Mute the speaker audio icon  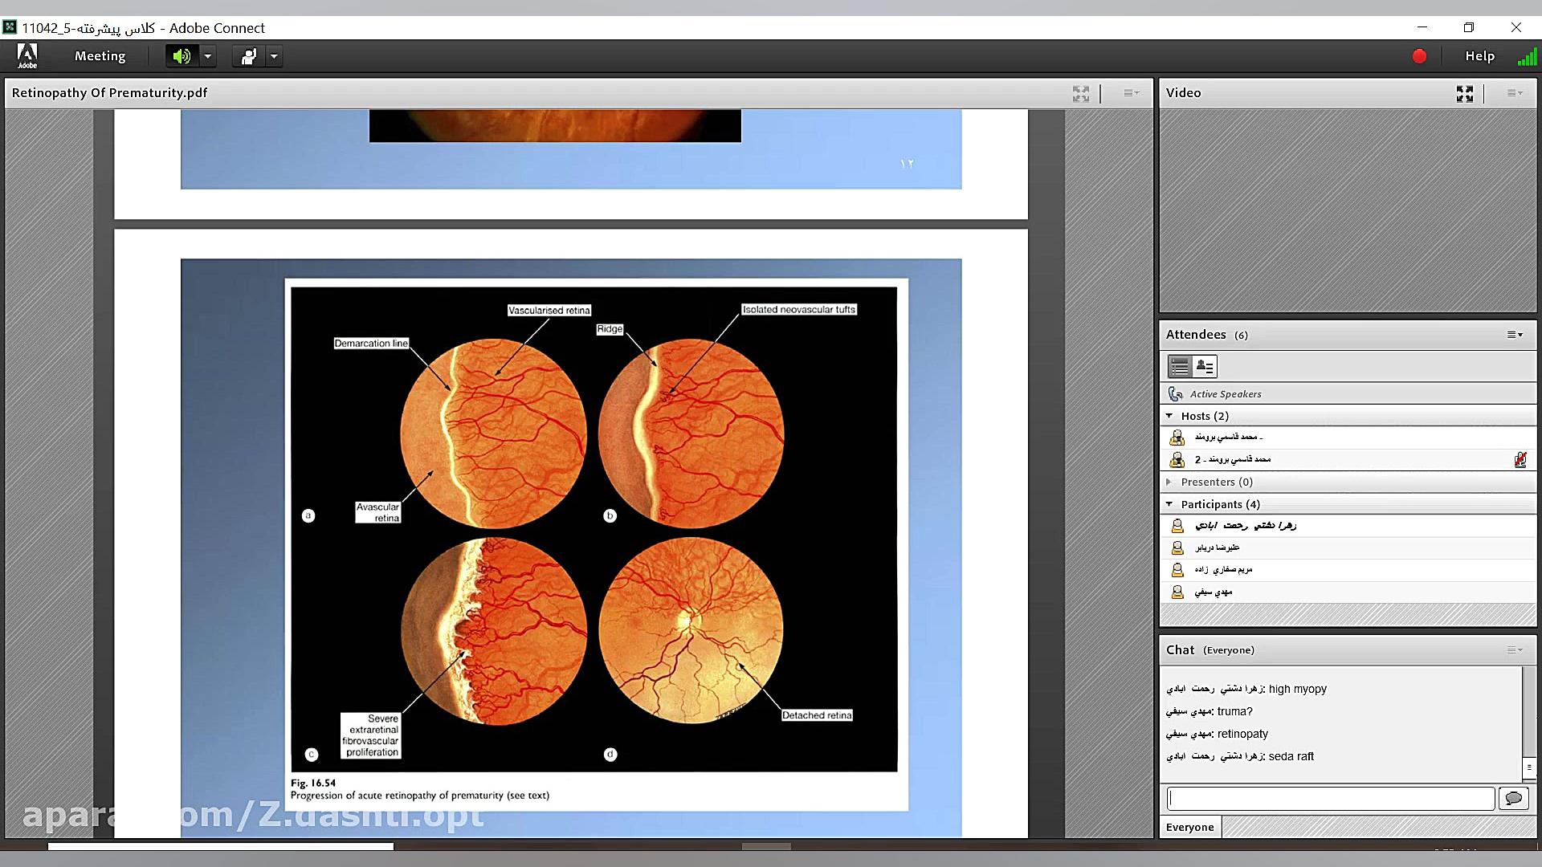182,56
